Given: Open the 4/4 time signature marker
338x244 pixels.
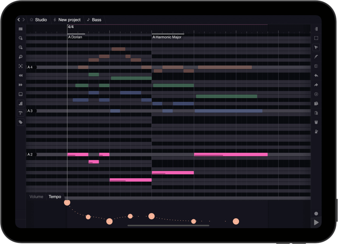Looking at the screenshot, I should point(71,27).
